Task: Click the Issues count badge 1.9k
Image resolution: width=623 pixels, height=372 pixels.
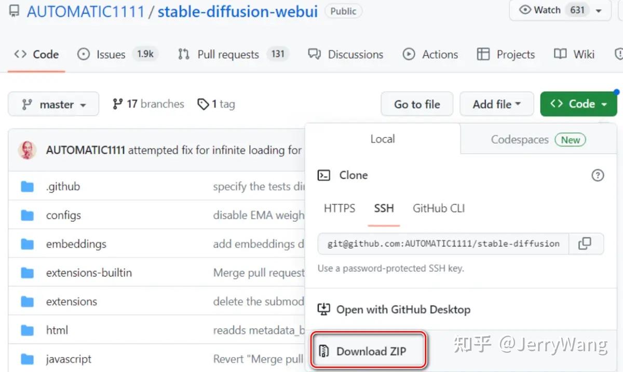Action: click(x=145, y=54)
